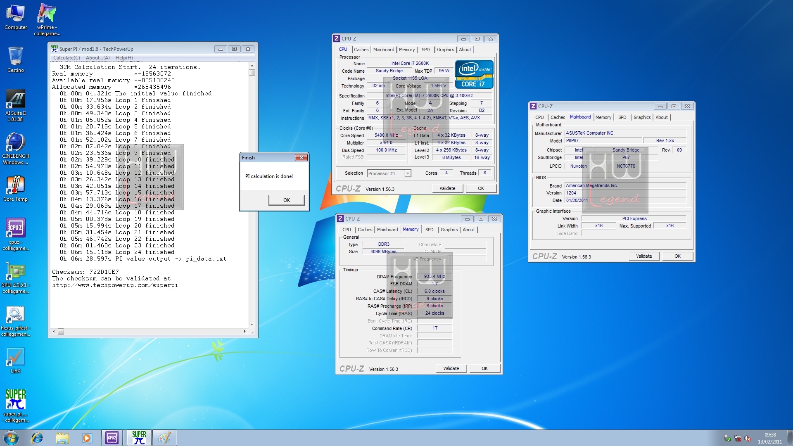The width and height of the screenshot is (793, 446).
Task: Click OK in the Memory CPU-Z window
Action: (x=484, y=368)
